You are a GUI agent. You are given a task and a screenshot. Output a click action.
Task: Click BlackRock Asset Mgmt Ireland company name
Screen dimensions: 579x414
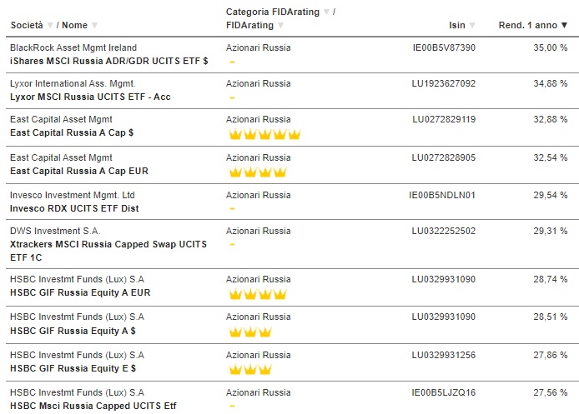tap(73, 47)
